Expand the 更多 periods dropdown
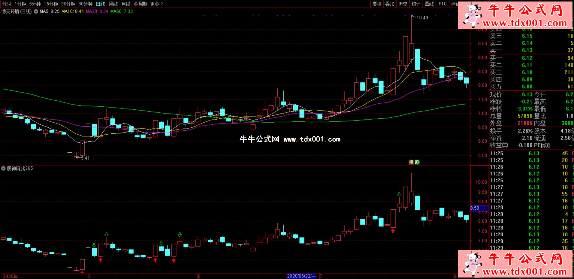 point(156,4)
